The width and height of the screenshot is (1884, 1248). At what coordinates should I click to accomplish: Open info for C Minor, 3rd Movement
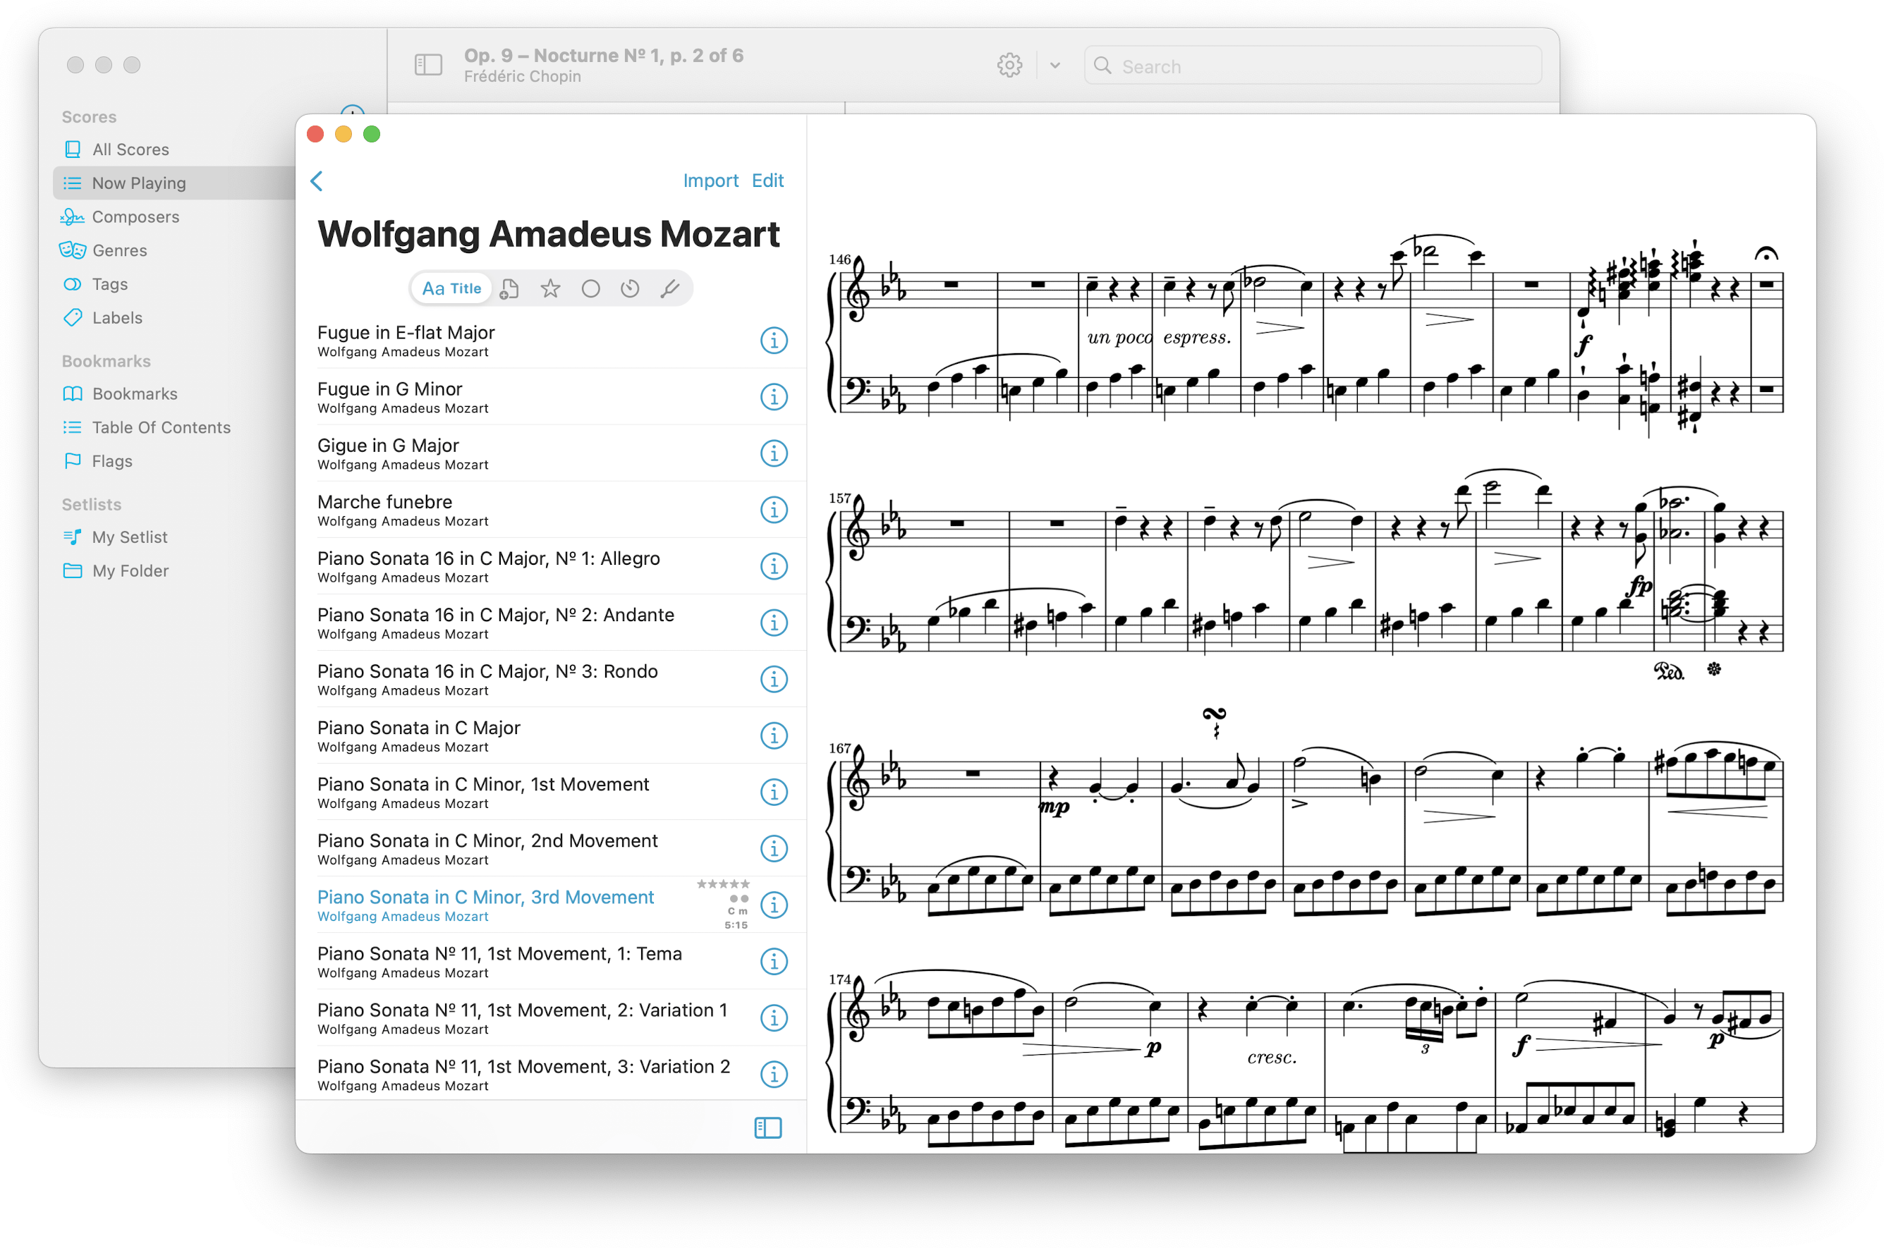point(774,906)
